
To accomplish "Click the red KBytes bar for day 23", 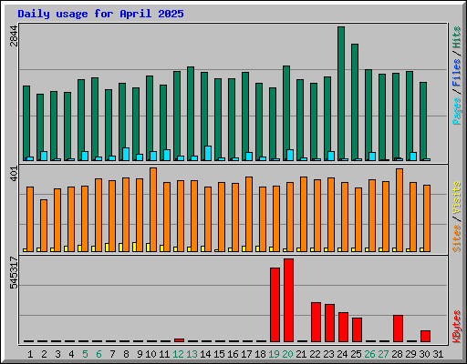I will 329,323.
